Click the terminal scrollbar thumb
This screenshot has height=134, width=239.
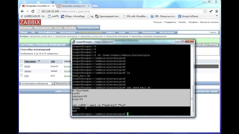192,99
